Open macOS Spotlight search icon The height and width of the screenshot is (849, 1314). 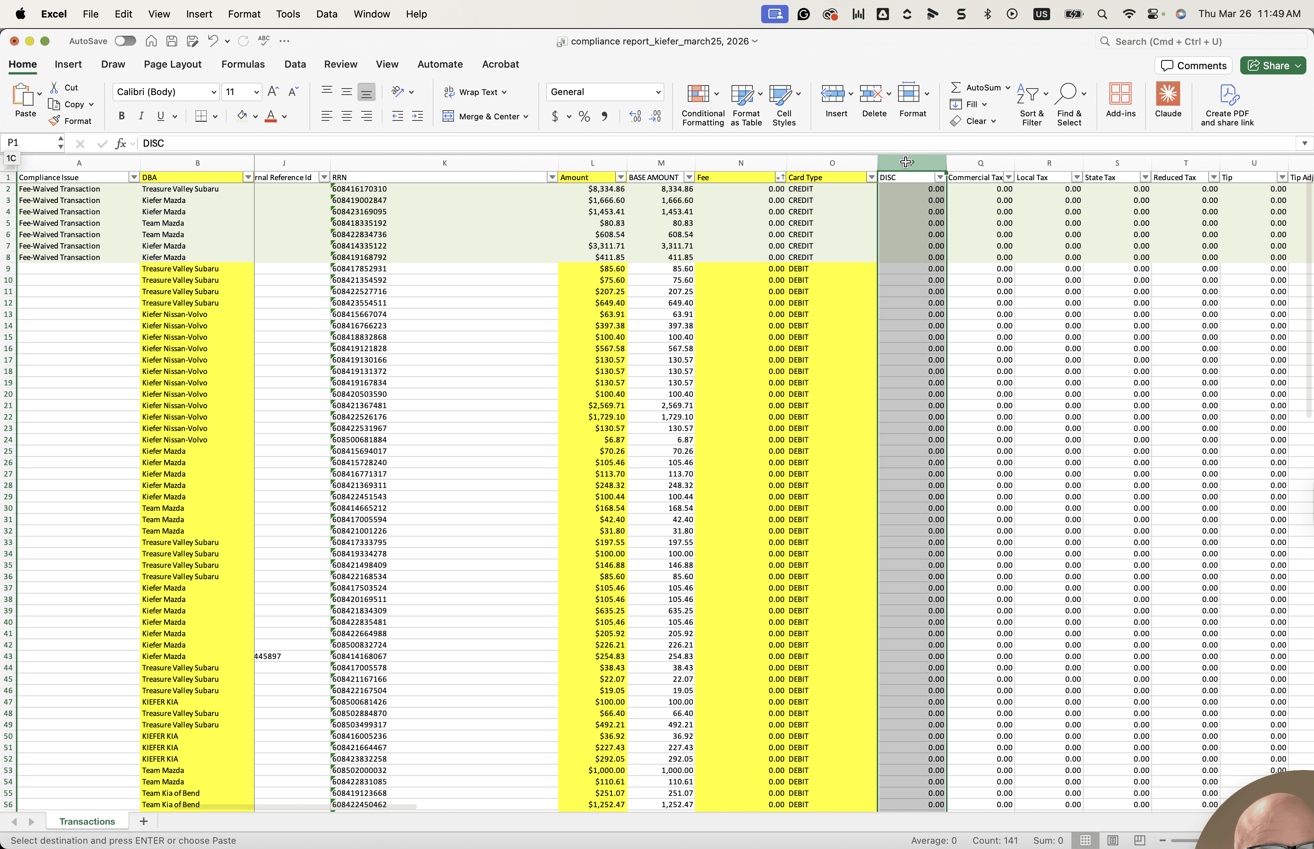click(x=1102, y=14)
